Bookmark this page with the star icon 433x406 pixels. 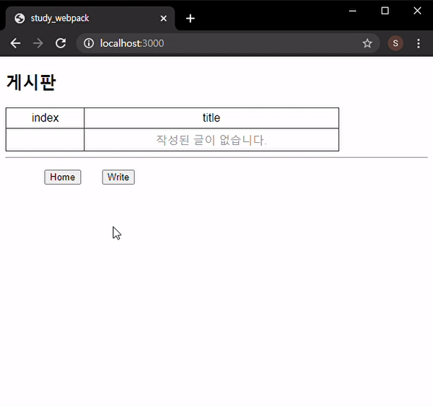pos(367,43)
